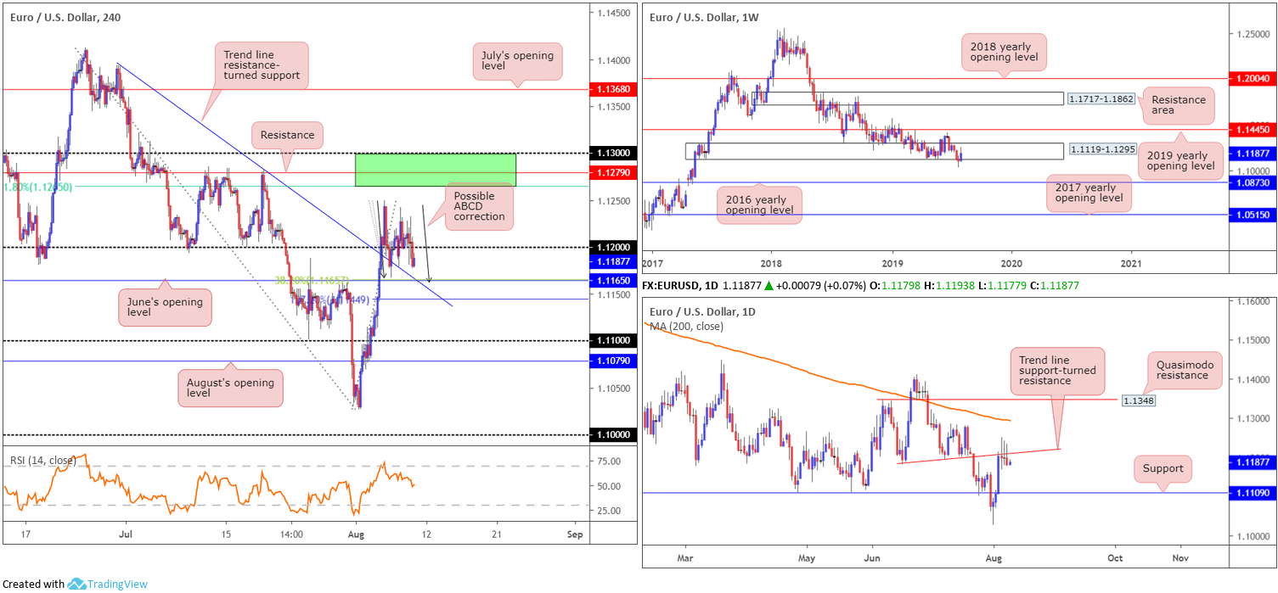1278x593 pixels.
Task: Click the 1.11877 price tag on daily chart
Action: [x=1253, y=462]
